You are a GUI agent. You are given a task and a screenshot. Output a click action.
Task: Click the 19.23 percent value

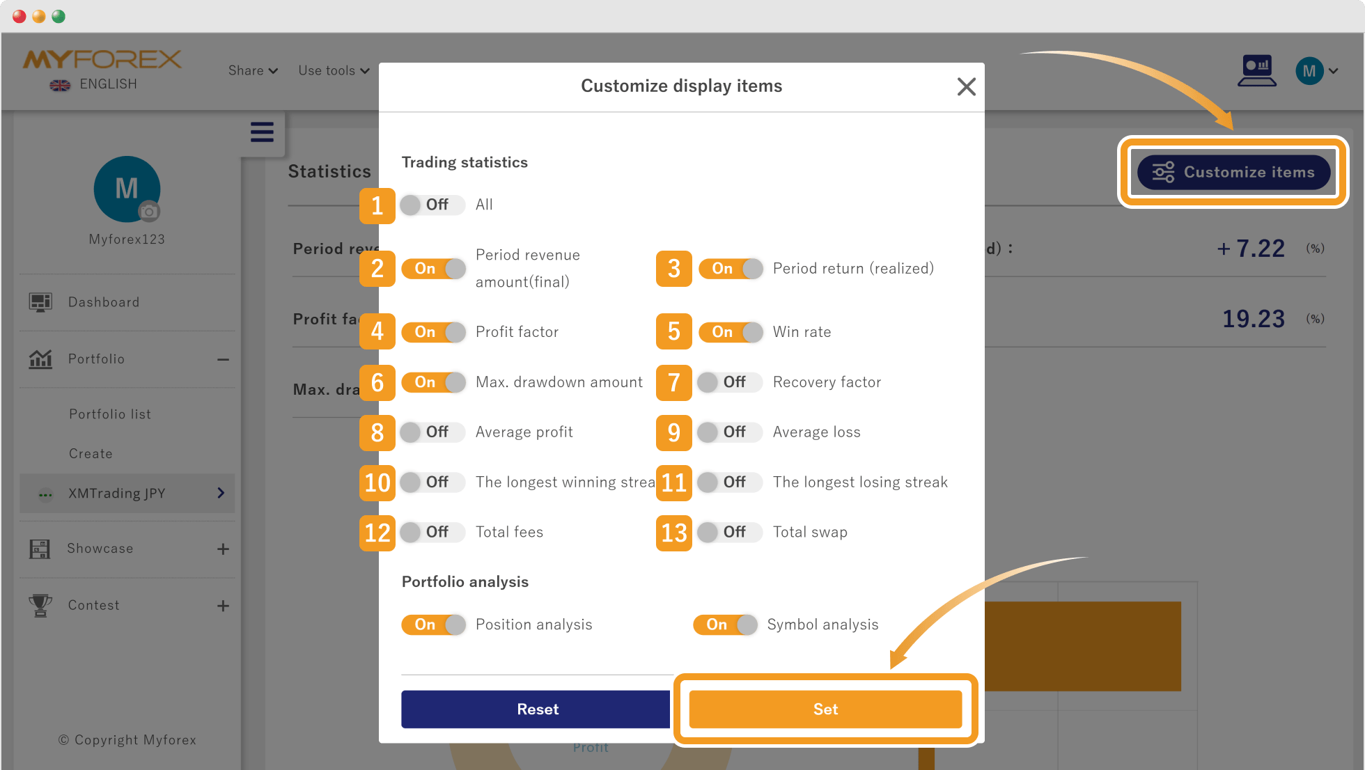tap(1254, 319)
